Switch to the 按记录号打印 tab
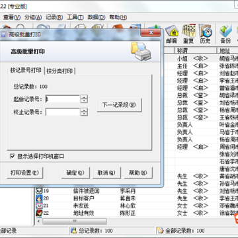Viewport: 238px width, 238px height. [26, 71]
